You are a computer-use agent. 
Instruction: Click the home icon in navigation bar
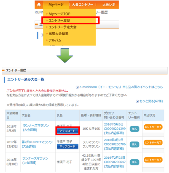(x=39, y=5)
